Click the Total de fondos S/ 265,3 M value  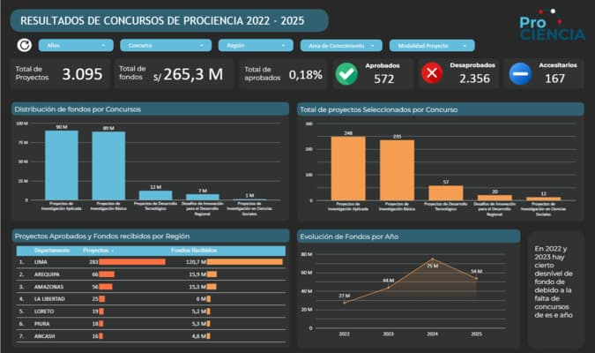[189, 74]
